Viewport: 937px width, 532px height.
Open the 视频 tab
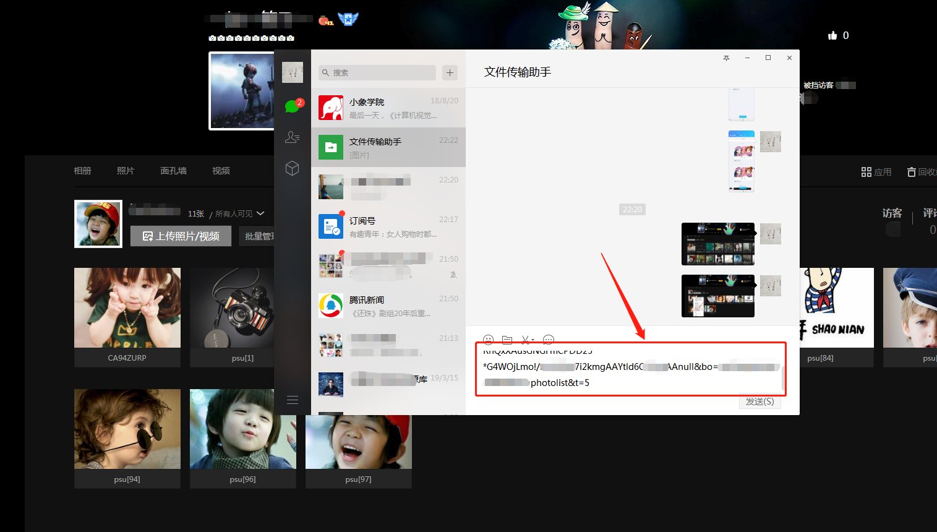point(221,171)
